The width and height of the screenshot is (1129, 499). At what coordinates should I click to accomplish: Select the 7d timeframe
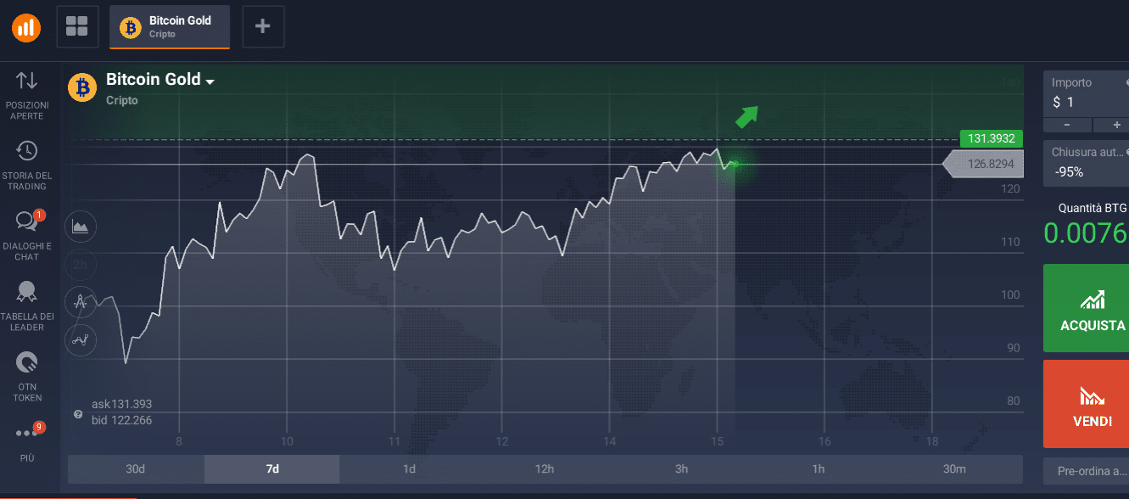(x=272, y=469)
